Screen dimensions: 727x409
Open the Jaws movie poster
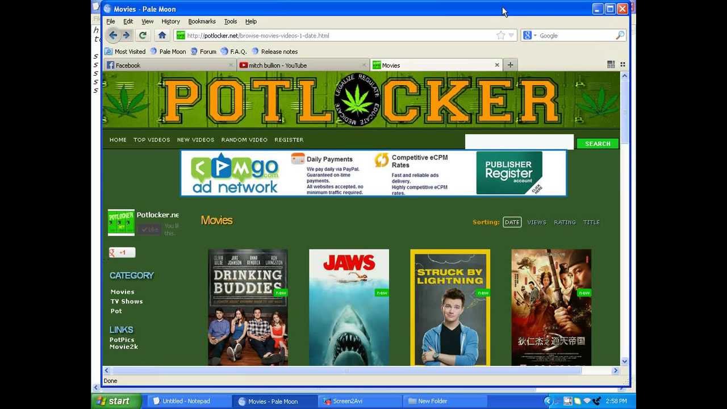coord(349,307)
